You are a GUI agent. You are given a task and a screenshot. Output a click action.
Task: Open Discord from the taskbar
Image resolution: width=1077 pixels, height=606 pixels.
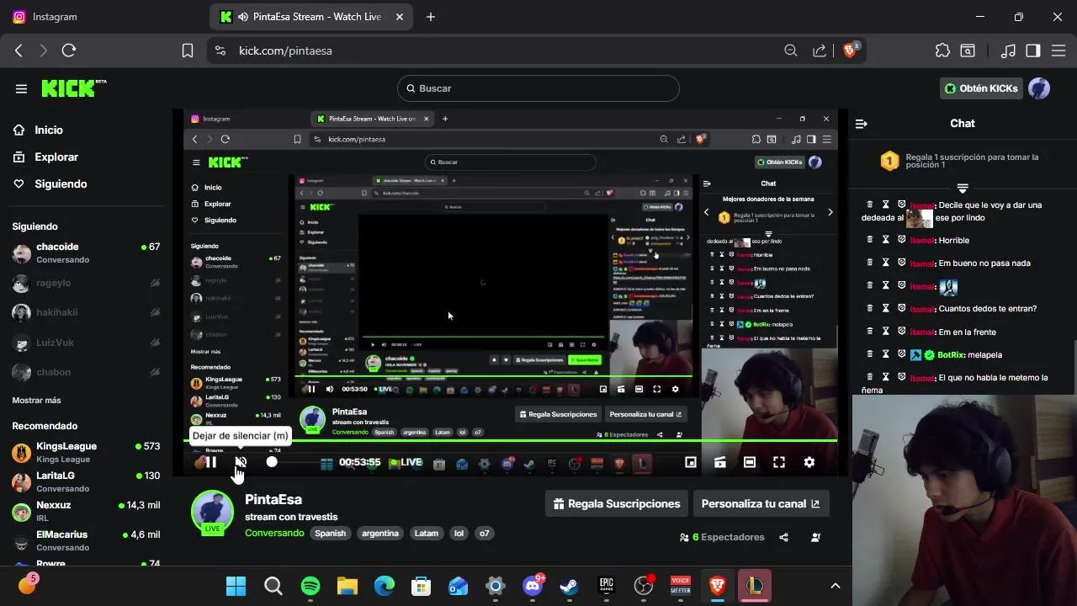[533, 586]
